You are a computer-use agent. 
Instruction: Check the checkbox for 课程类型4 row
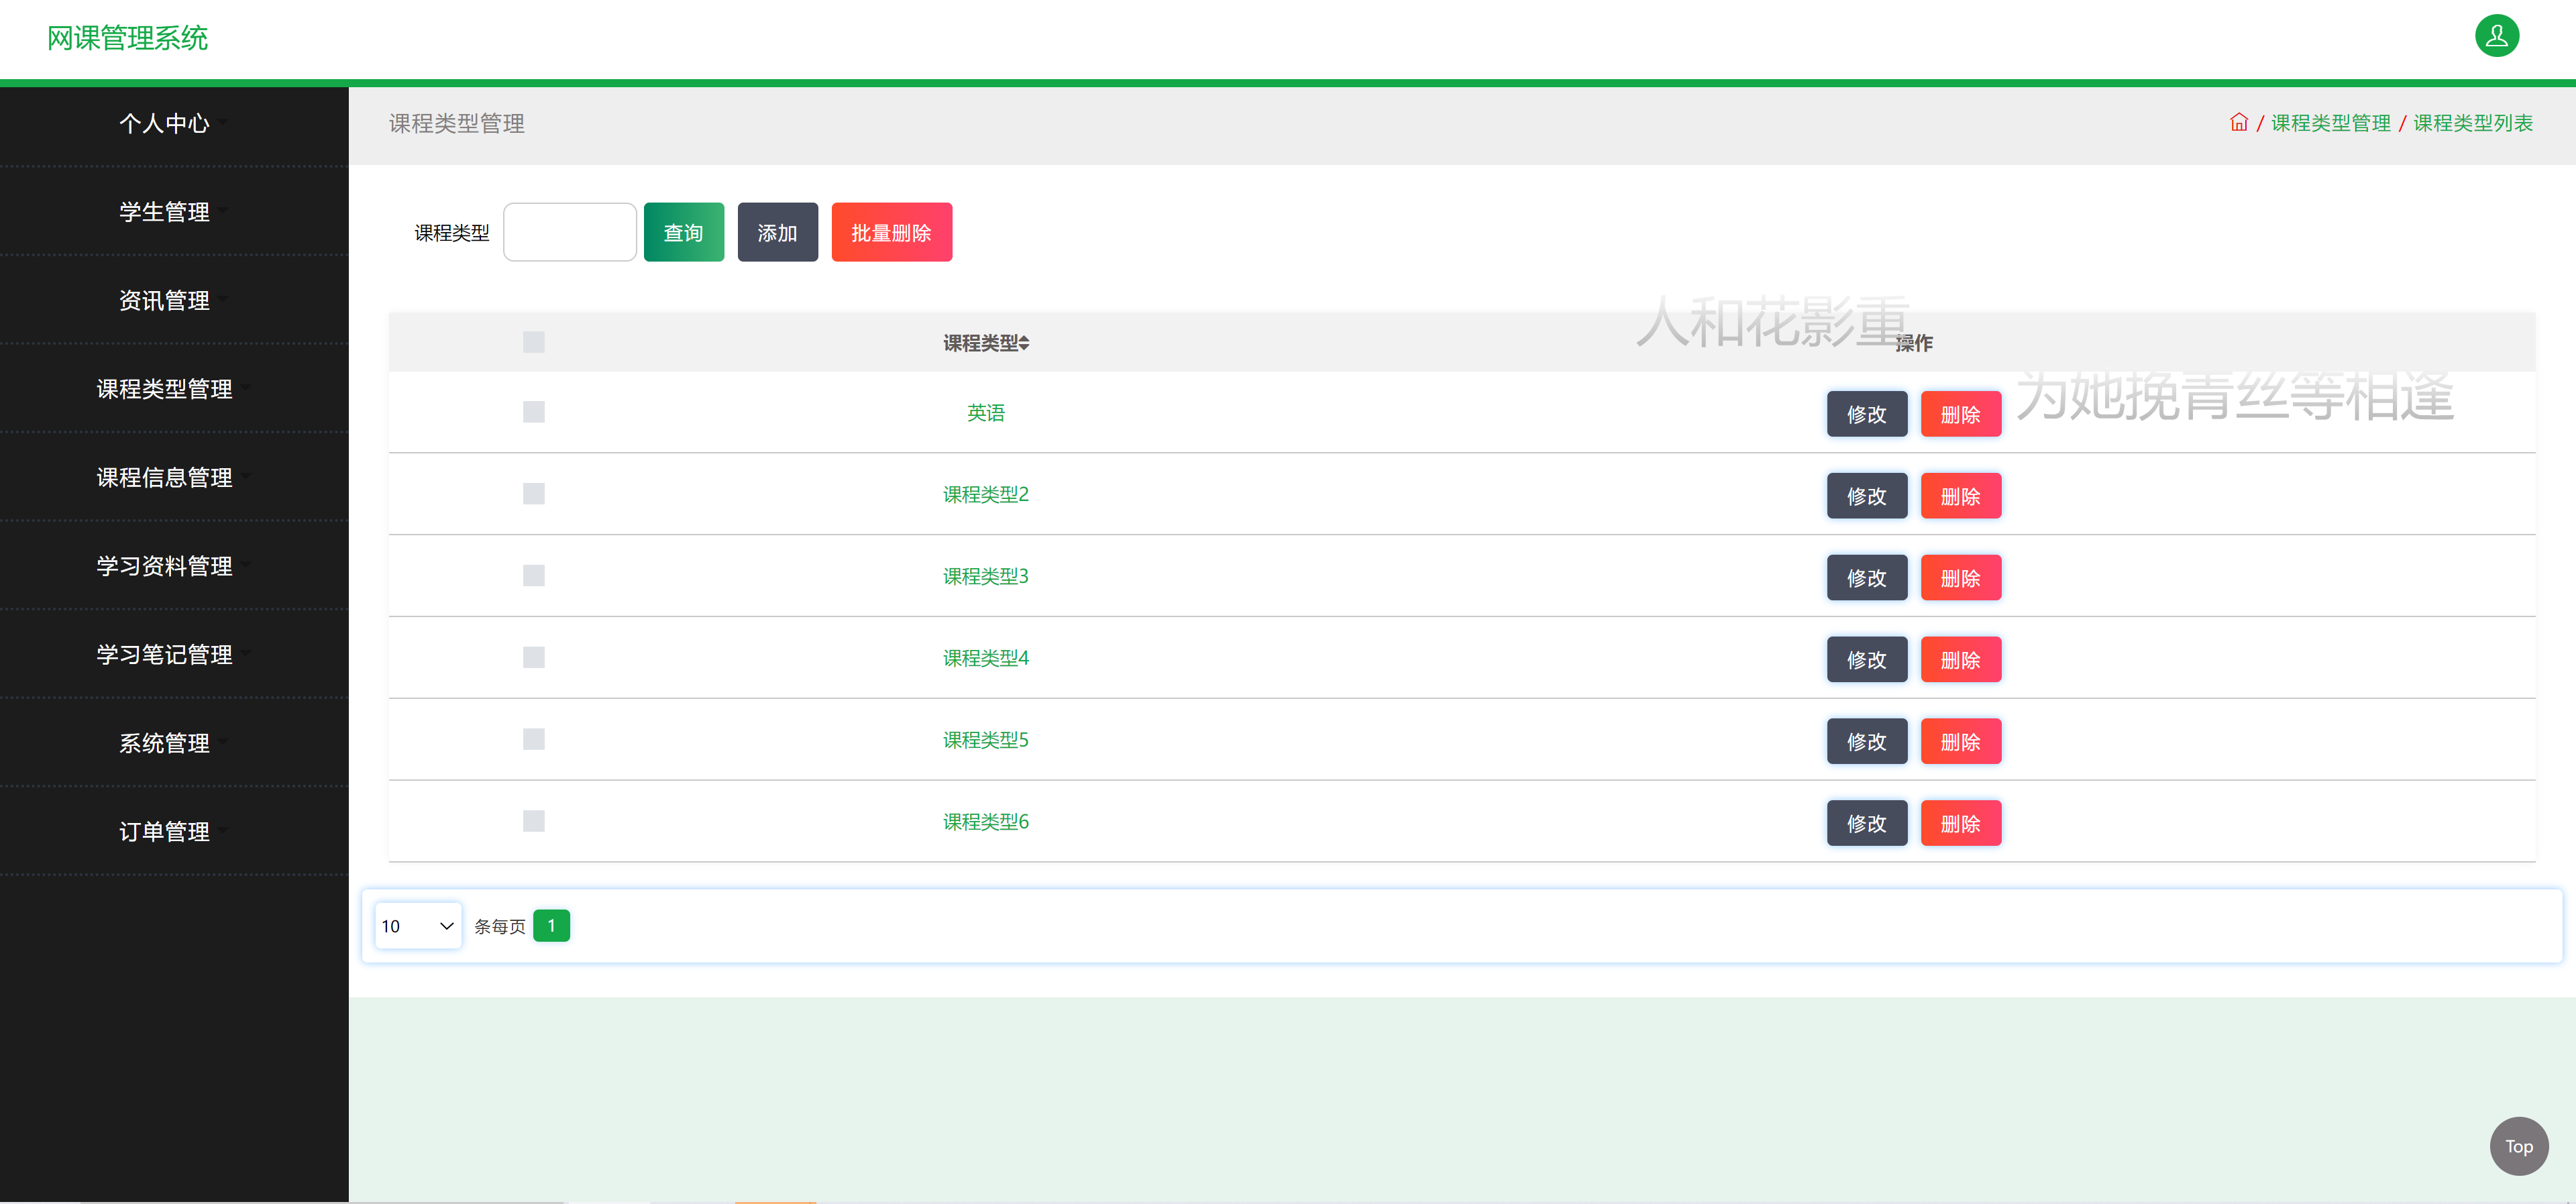533,657
